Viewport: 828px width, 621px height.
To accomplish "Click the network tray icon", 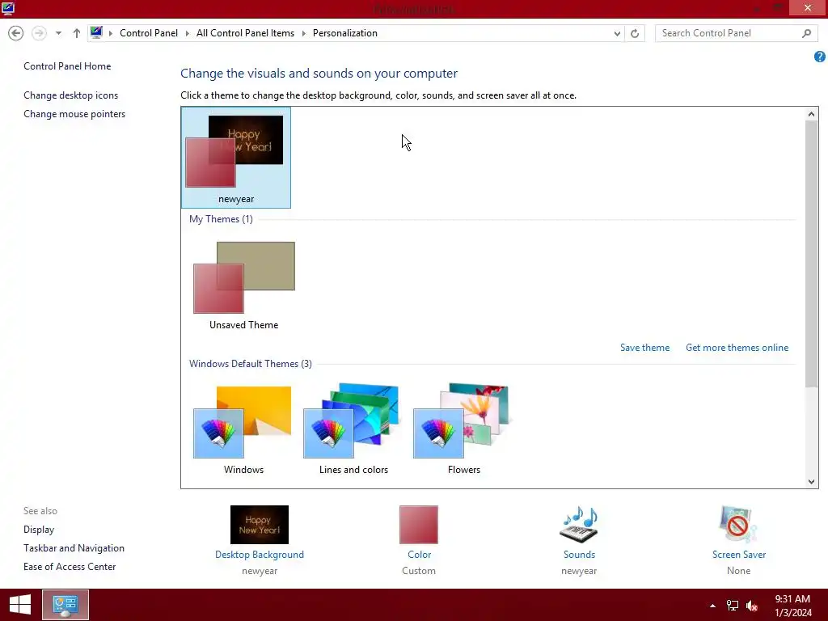I will (x=733, y=606).
